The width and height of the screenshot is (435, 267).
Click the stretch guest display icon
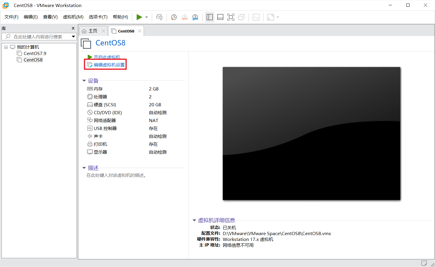point(271,17)
